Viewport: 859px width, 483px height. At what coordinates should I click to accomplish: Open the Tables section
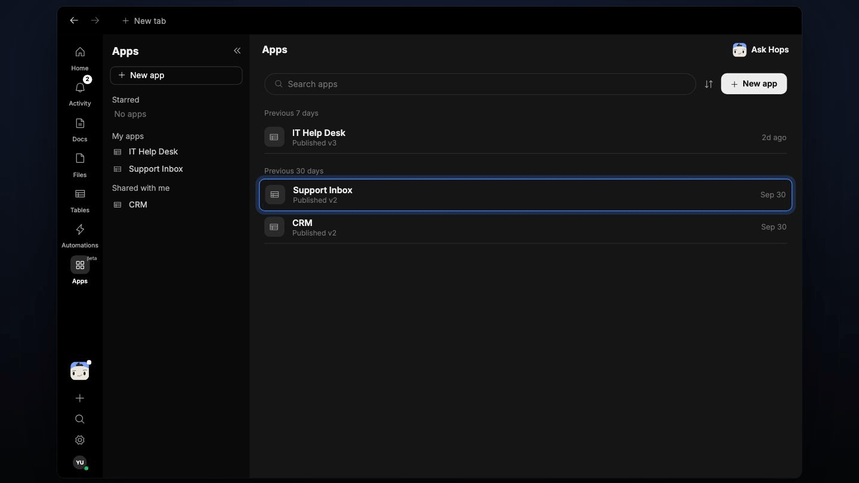(x=80, y=200)
